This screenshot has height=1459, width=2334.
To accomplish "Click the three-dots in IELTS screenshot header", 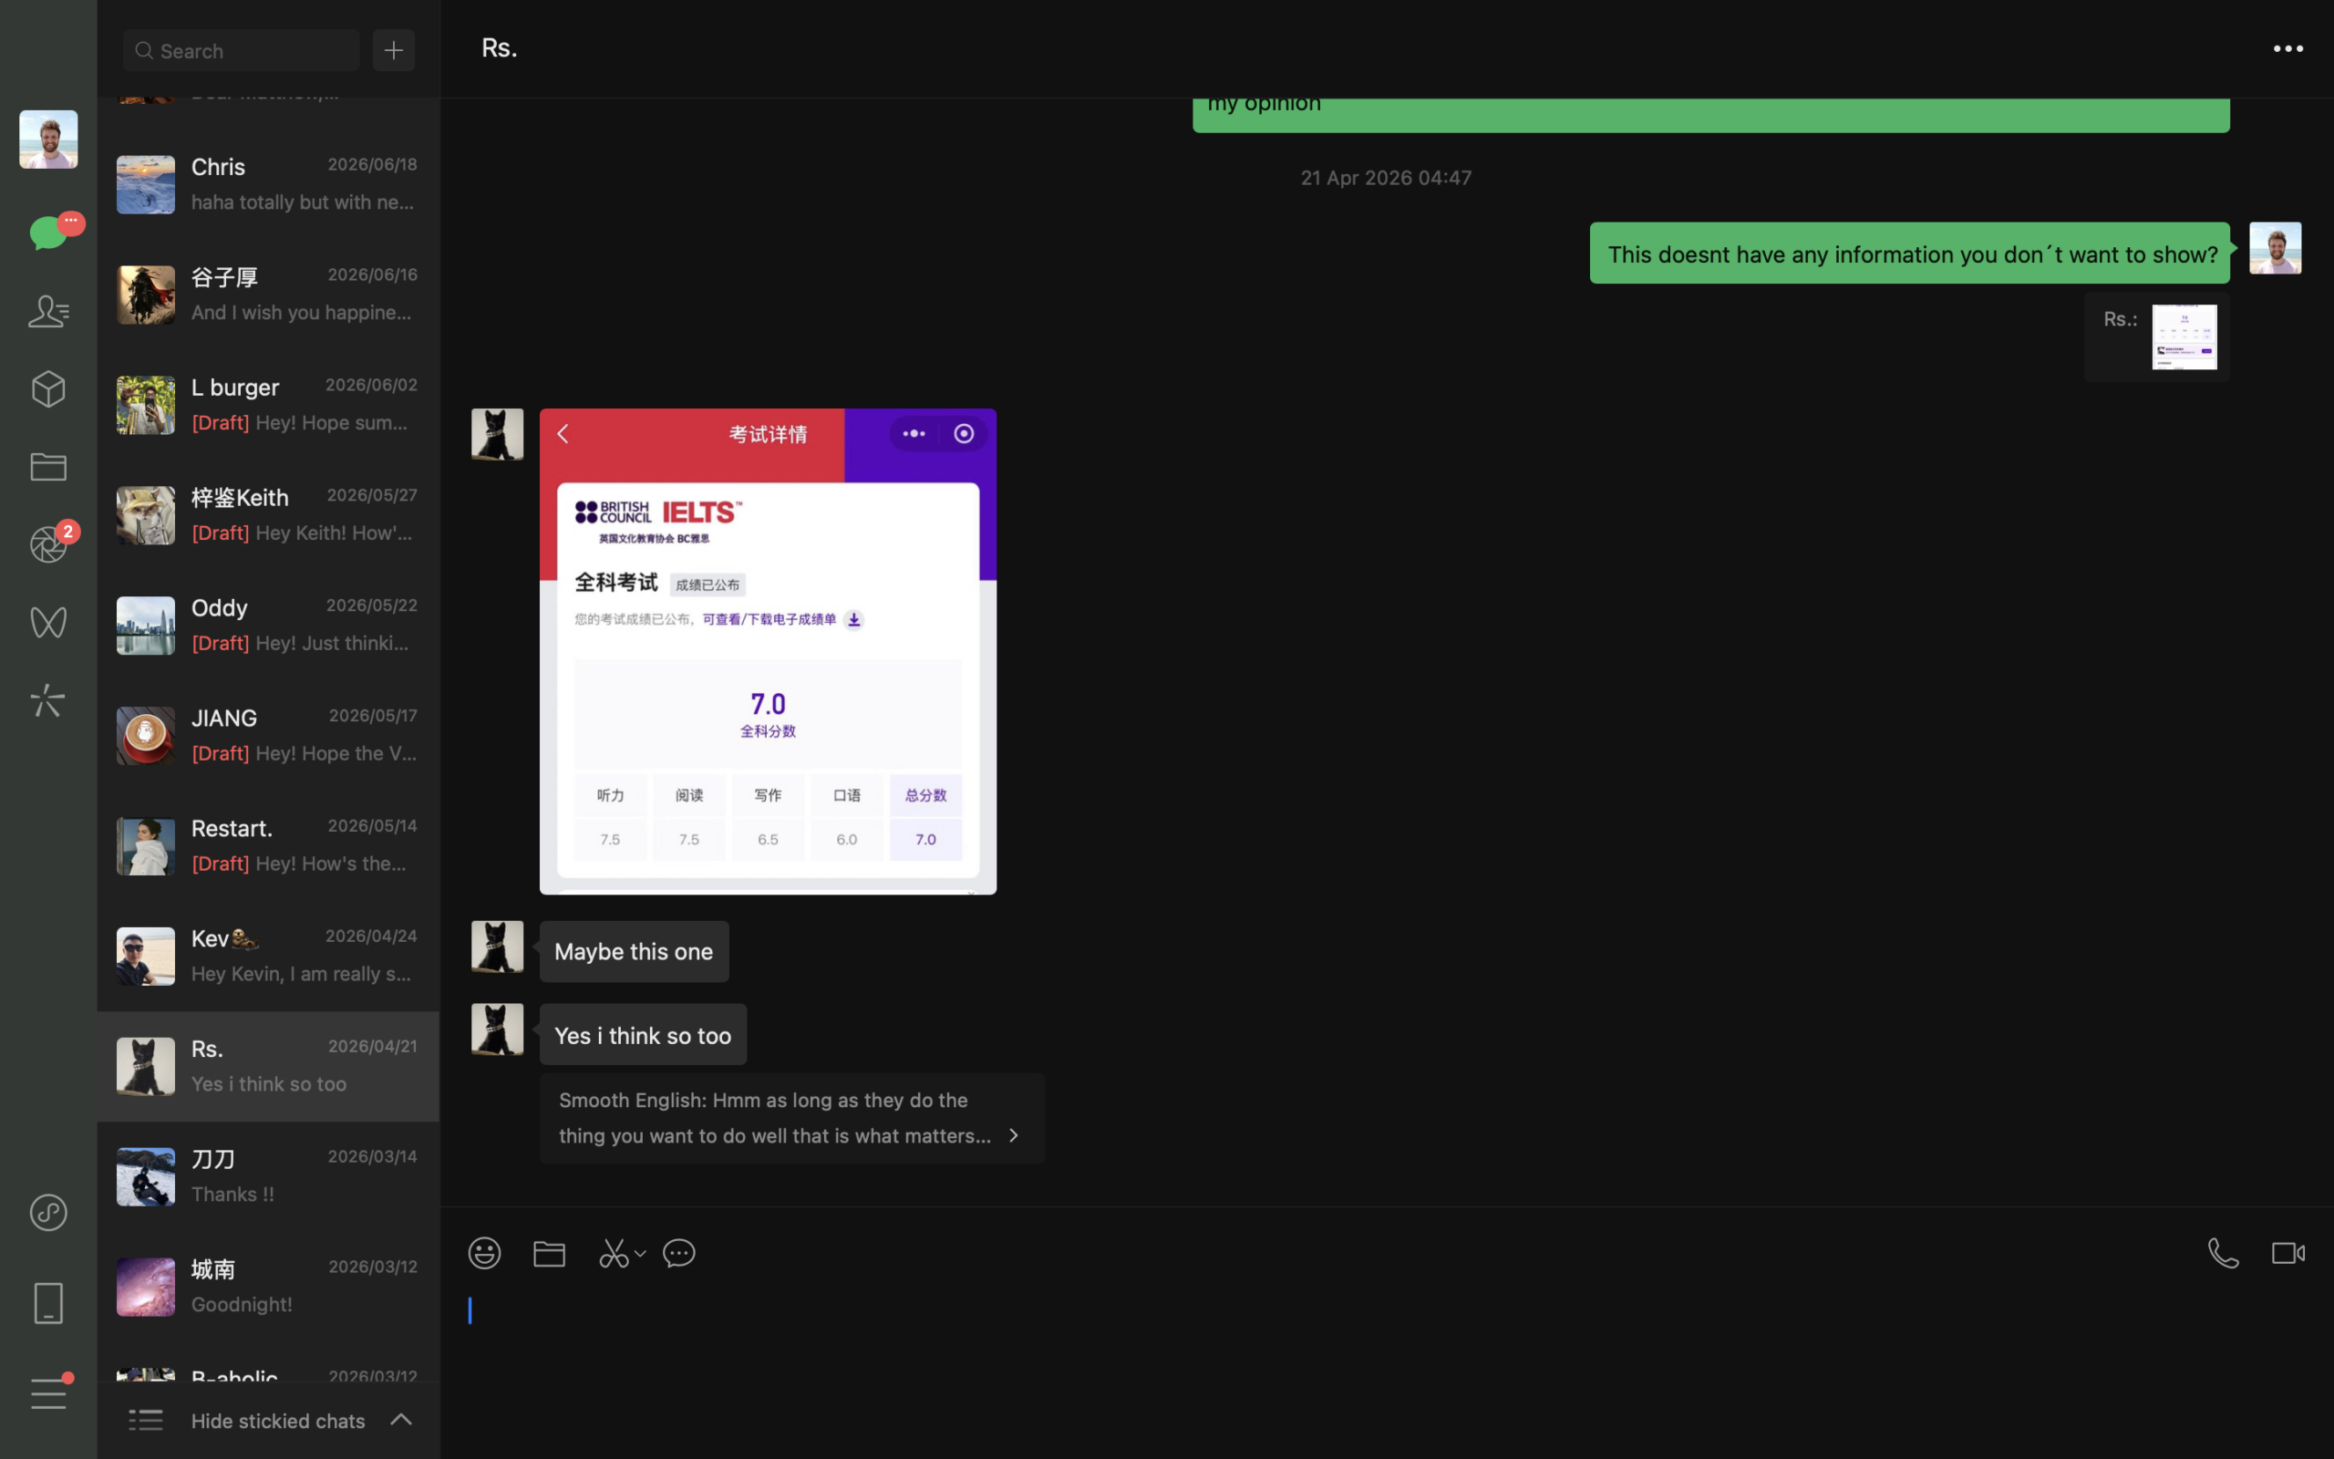I will [x=914, y=434].
